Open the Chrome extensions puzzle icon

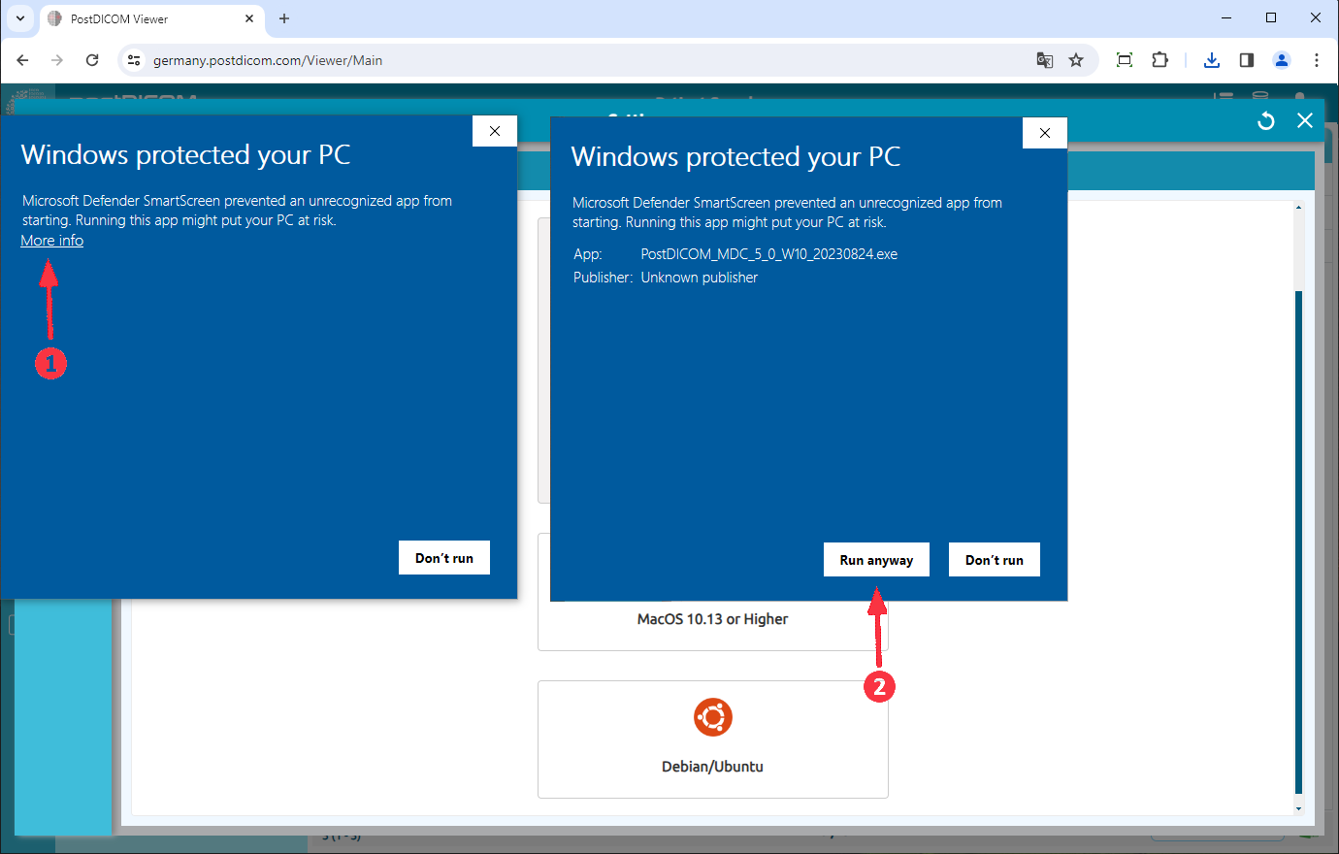tap(1160, 60)
